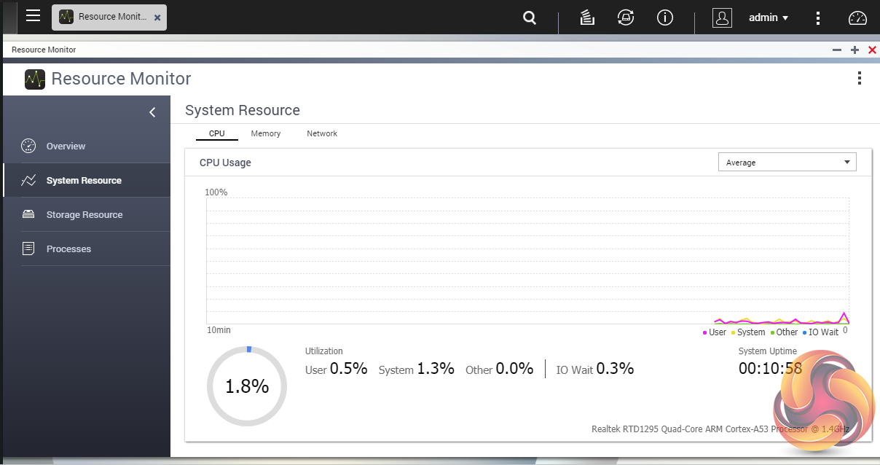Open external devices sync icon
The width and height of the screenshot is (880, 465).
tap(625, 17)
